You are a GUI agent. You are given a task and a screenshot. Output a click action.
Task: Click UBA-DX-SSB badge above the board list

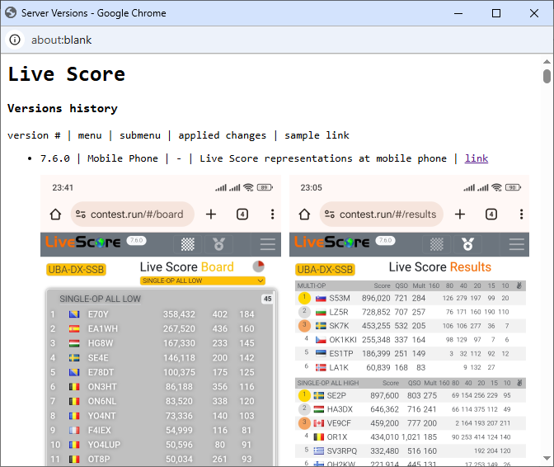[76, 270]
